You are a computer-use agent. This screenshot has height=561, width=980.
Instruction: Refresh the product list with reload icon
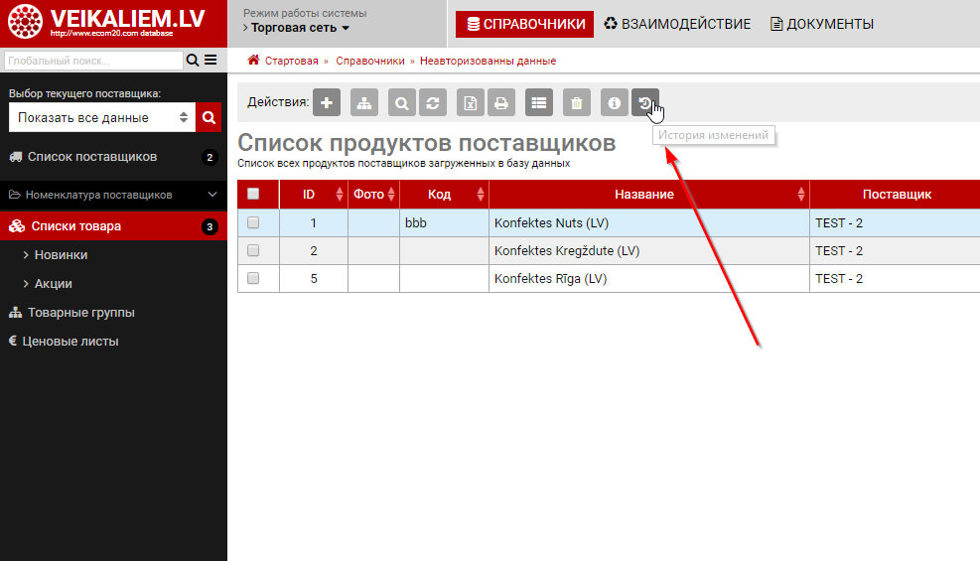click(432, 102)
